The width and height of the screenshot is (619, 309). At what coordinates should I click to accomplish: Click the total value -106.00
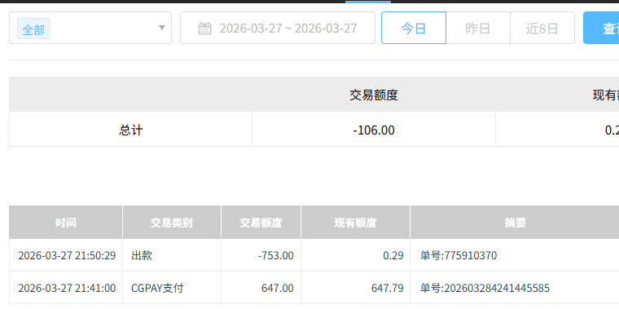pos(374,130)
